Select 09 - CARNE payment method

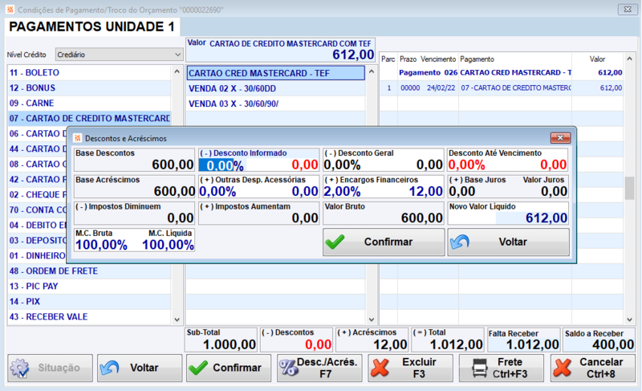(x=89, y=104)
